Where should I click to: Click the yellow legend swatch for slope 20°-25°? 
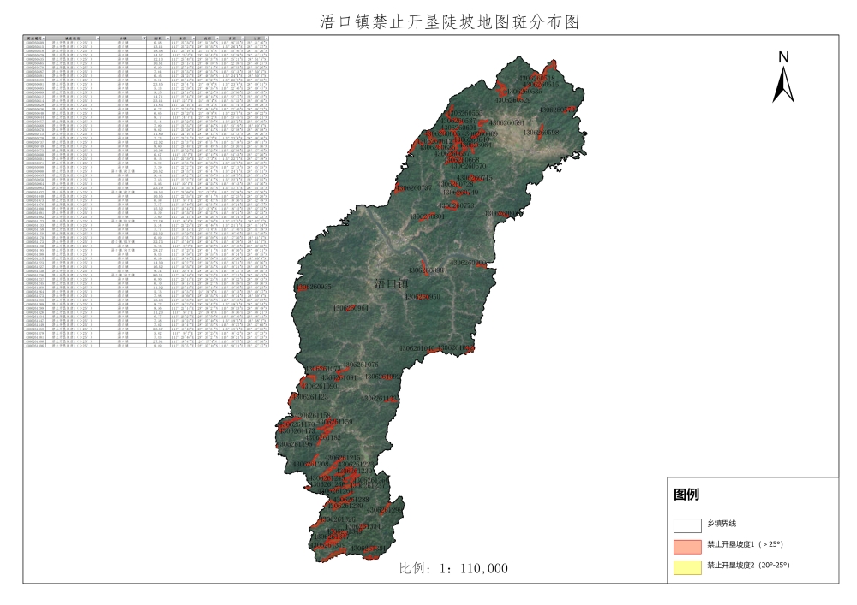point(688,566)
